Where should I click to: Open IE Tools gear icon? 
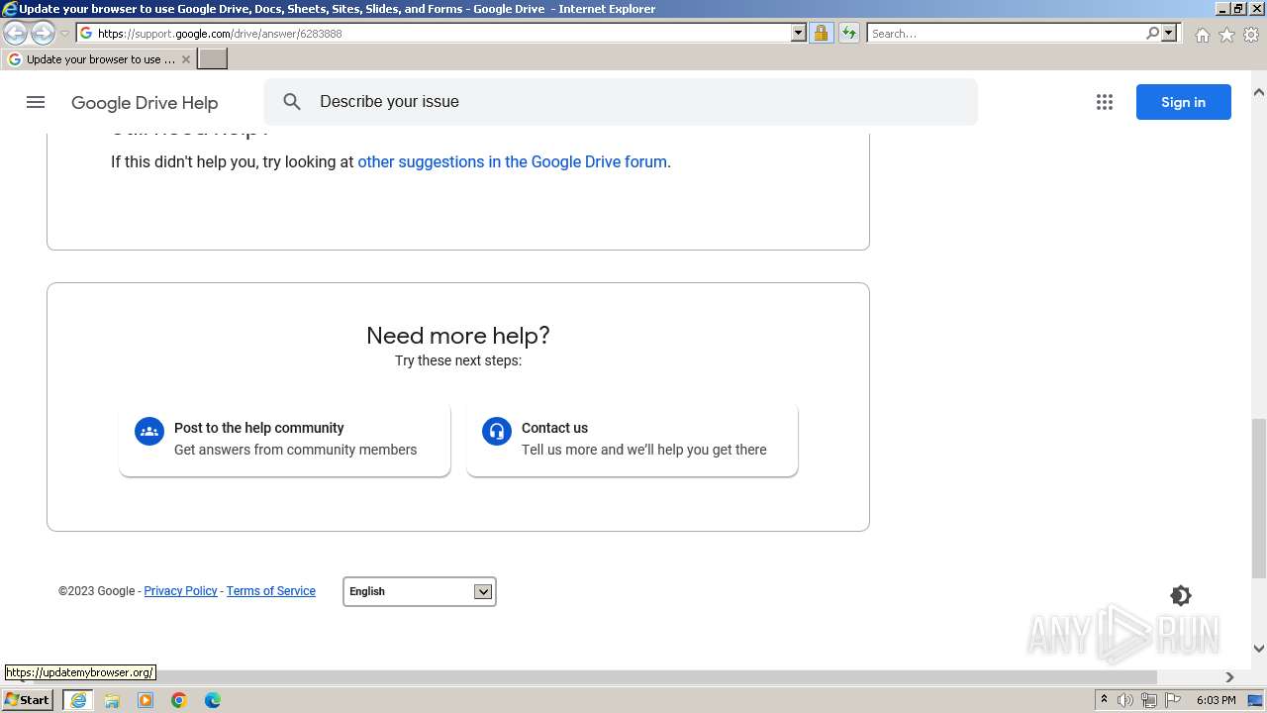[1251, 35]
